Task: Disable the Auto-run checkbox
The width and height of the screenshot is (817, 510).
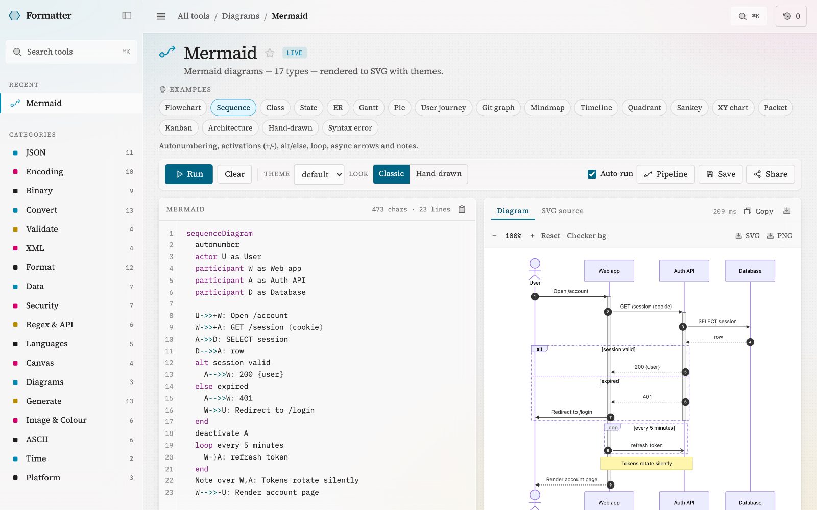Action: click(x=592, y=174)
